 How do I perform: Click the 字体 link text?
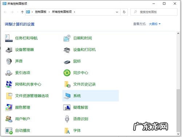point(77,130)
